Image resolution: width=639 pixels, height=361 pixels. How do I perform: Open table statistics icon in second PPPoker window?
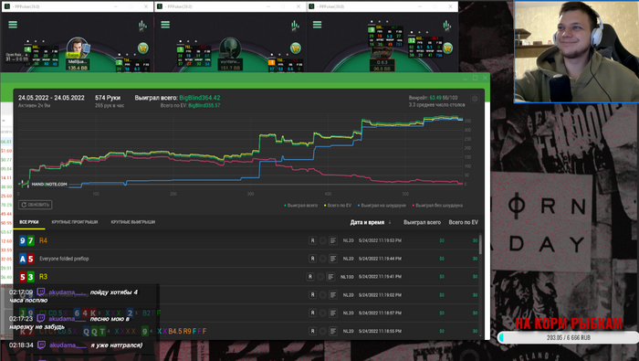[295, 26]
